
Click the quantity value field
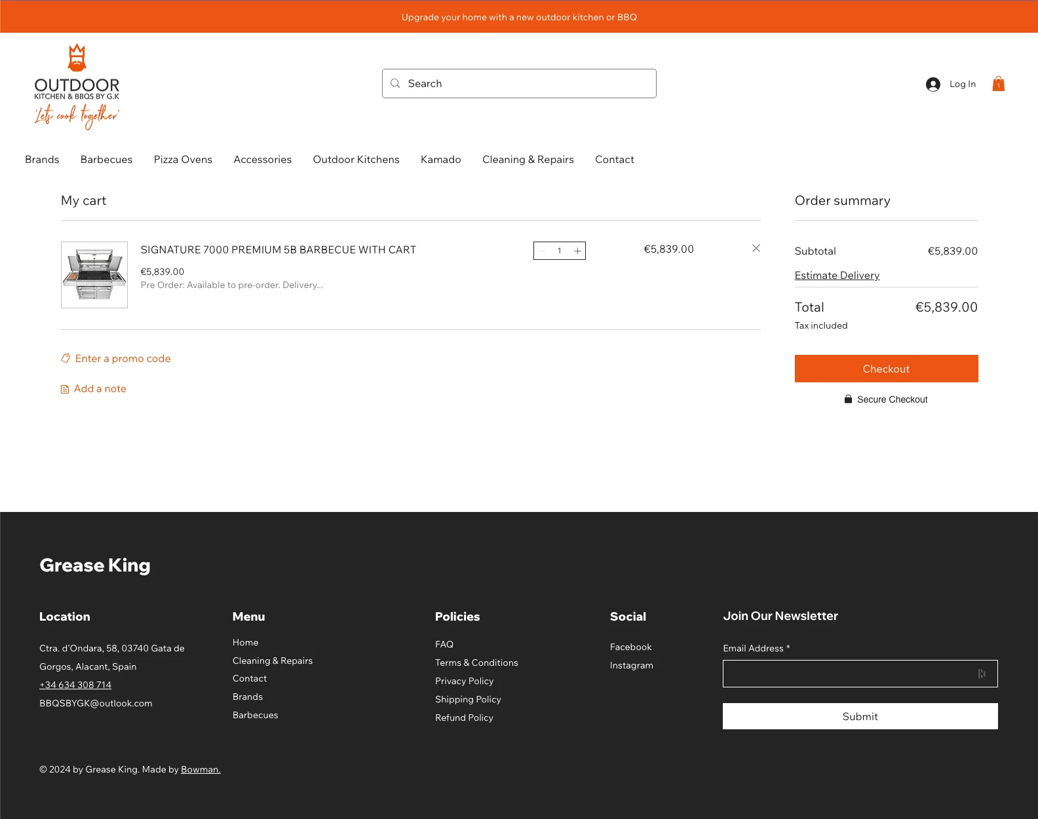560,251
